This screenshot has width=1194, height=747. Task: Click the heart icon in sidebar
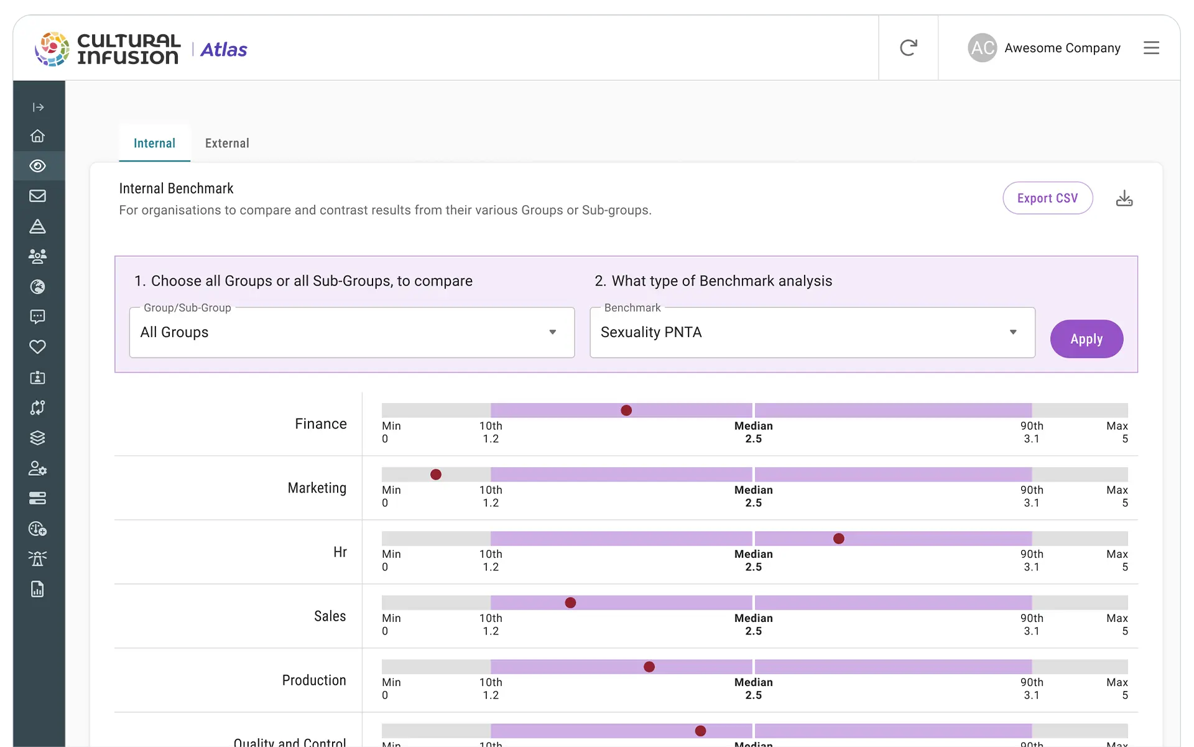point(38,347)
